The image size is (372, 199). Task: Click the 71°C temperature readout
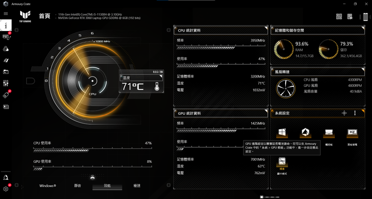pos(133,87)
